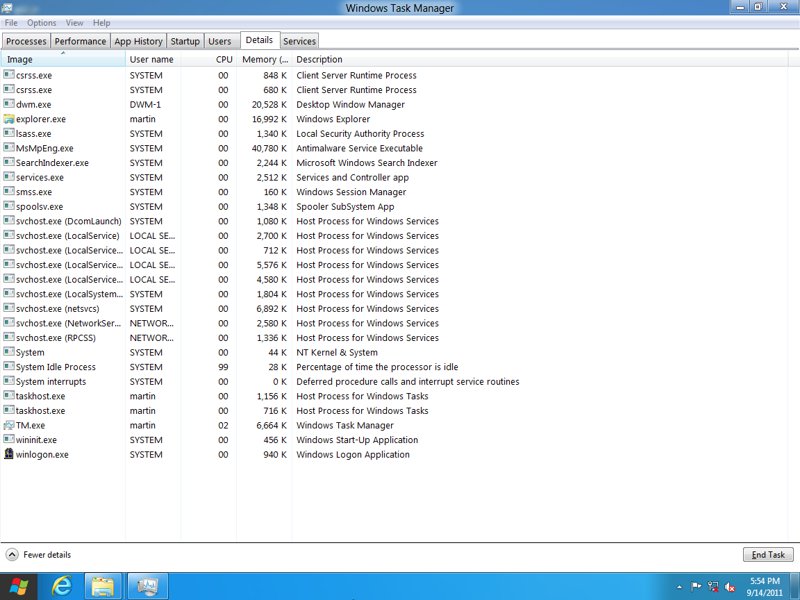Open the Windows Start button
Viewport: 800px width, 600px height.
pos(19,586)
